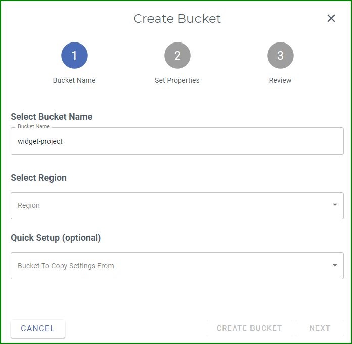This screenshot has height=344, width=352.
Task: Go to the Set Properties step label
Action: pos(177,80)
